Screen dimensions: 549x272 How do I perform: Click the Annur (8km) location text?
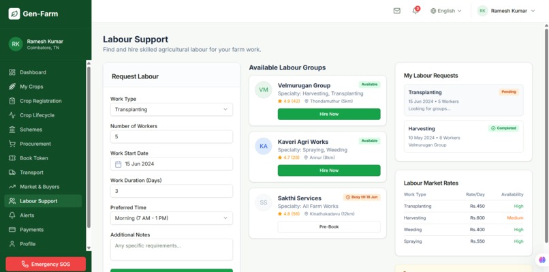tap(322, 157)
